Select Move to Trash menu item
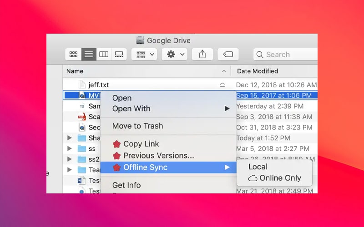 tap(137, 126)
